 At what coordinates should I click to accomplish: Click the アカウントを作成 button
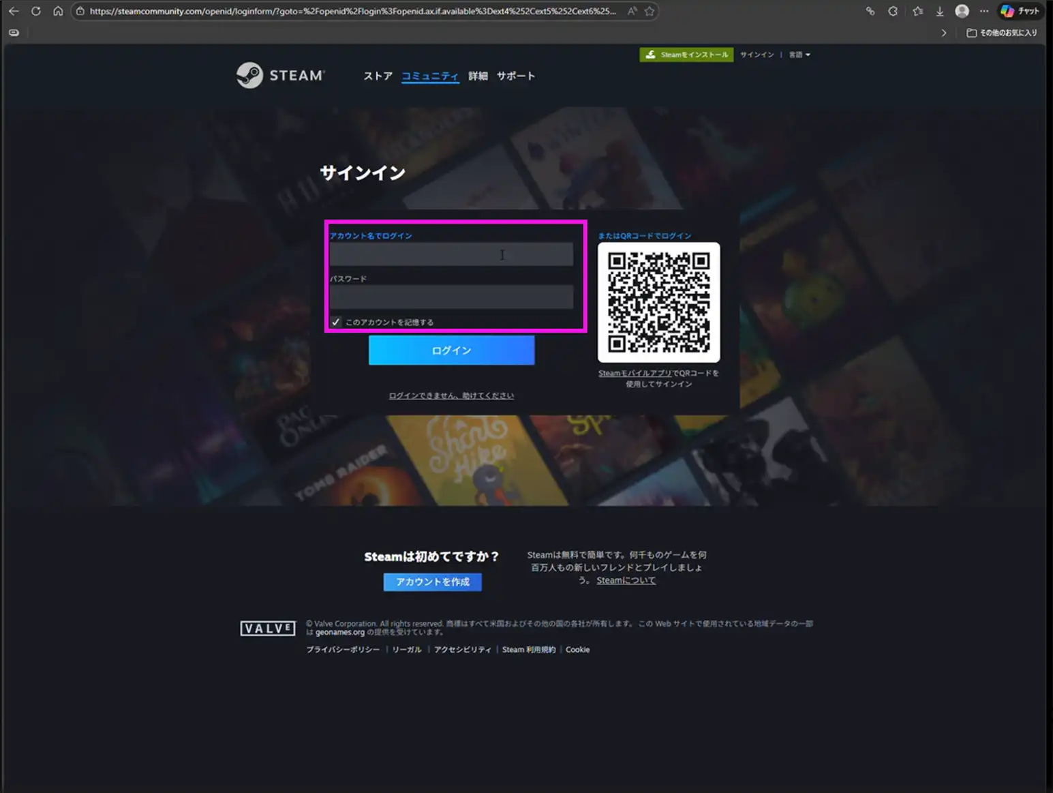(x=432, y=582)
